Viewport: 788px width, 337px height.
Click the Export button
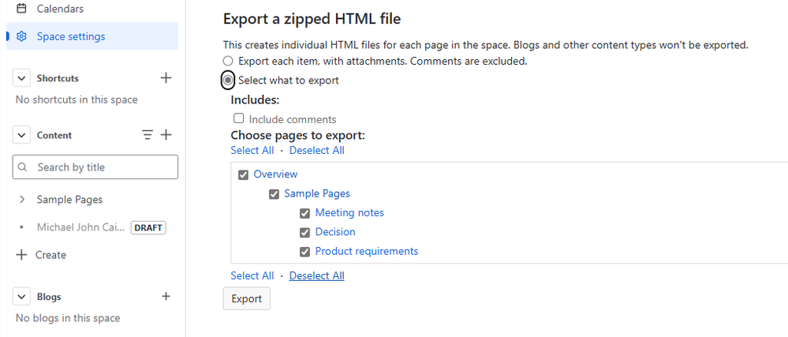[x=247, y=299]
